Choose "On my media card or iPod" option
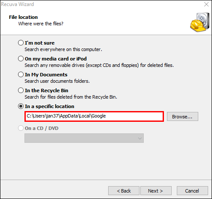 coord(21,59)
